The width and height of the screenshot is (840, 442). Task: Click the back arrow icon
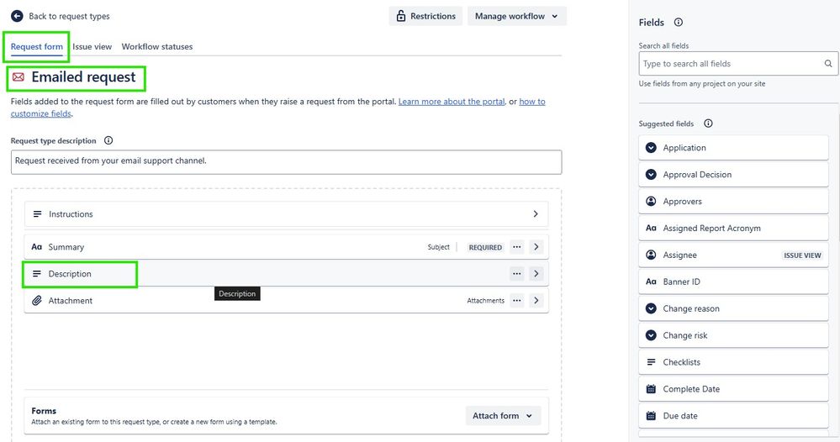coord(17,16)
